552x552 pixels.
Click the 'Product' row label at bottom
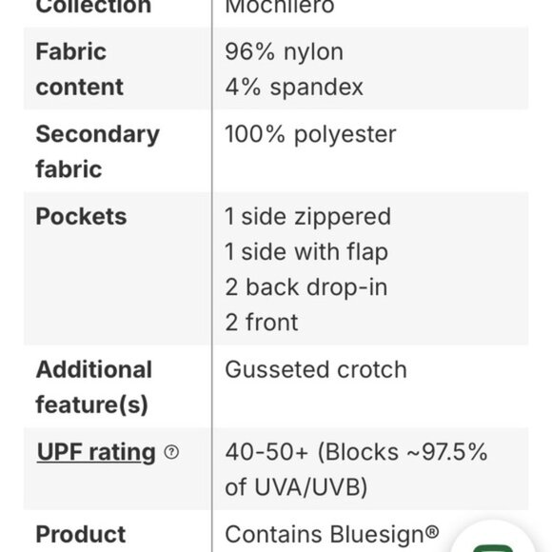[81, 535]
